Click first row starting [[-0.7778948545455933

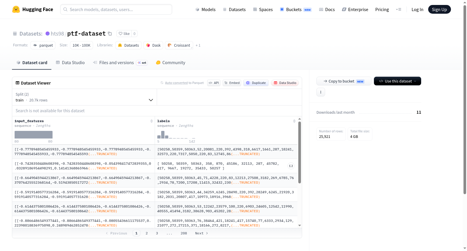[x=83, y=152]
